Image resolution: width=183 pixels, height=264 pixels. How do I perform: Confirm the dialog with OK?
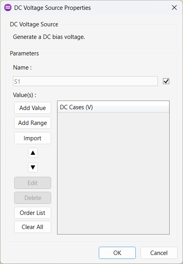117,253
